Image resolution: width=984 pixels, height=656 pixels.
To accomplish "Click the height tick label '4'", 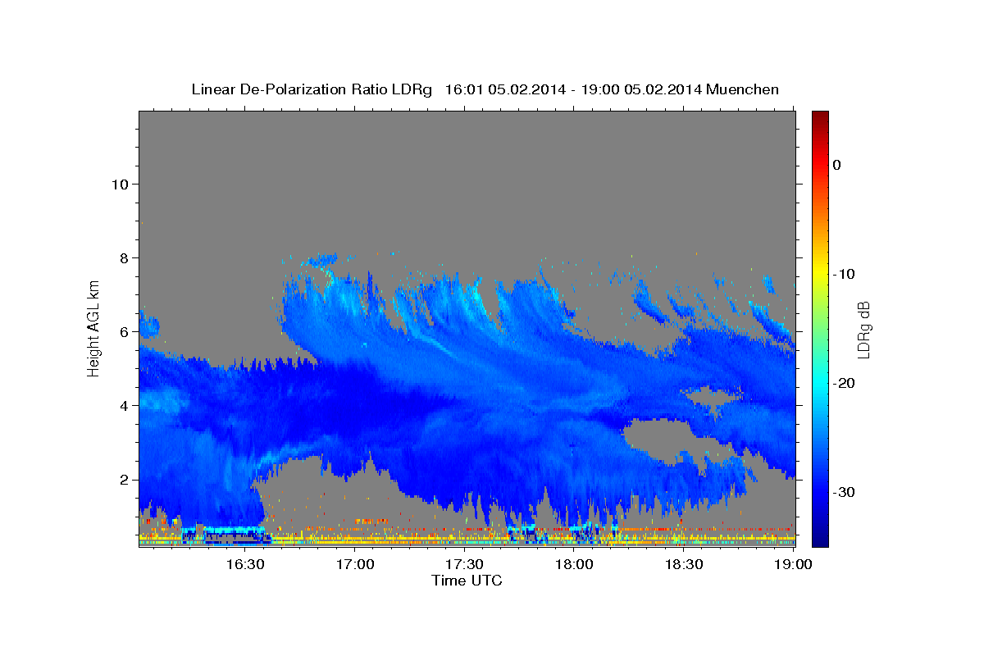I will point(123,405).
